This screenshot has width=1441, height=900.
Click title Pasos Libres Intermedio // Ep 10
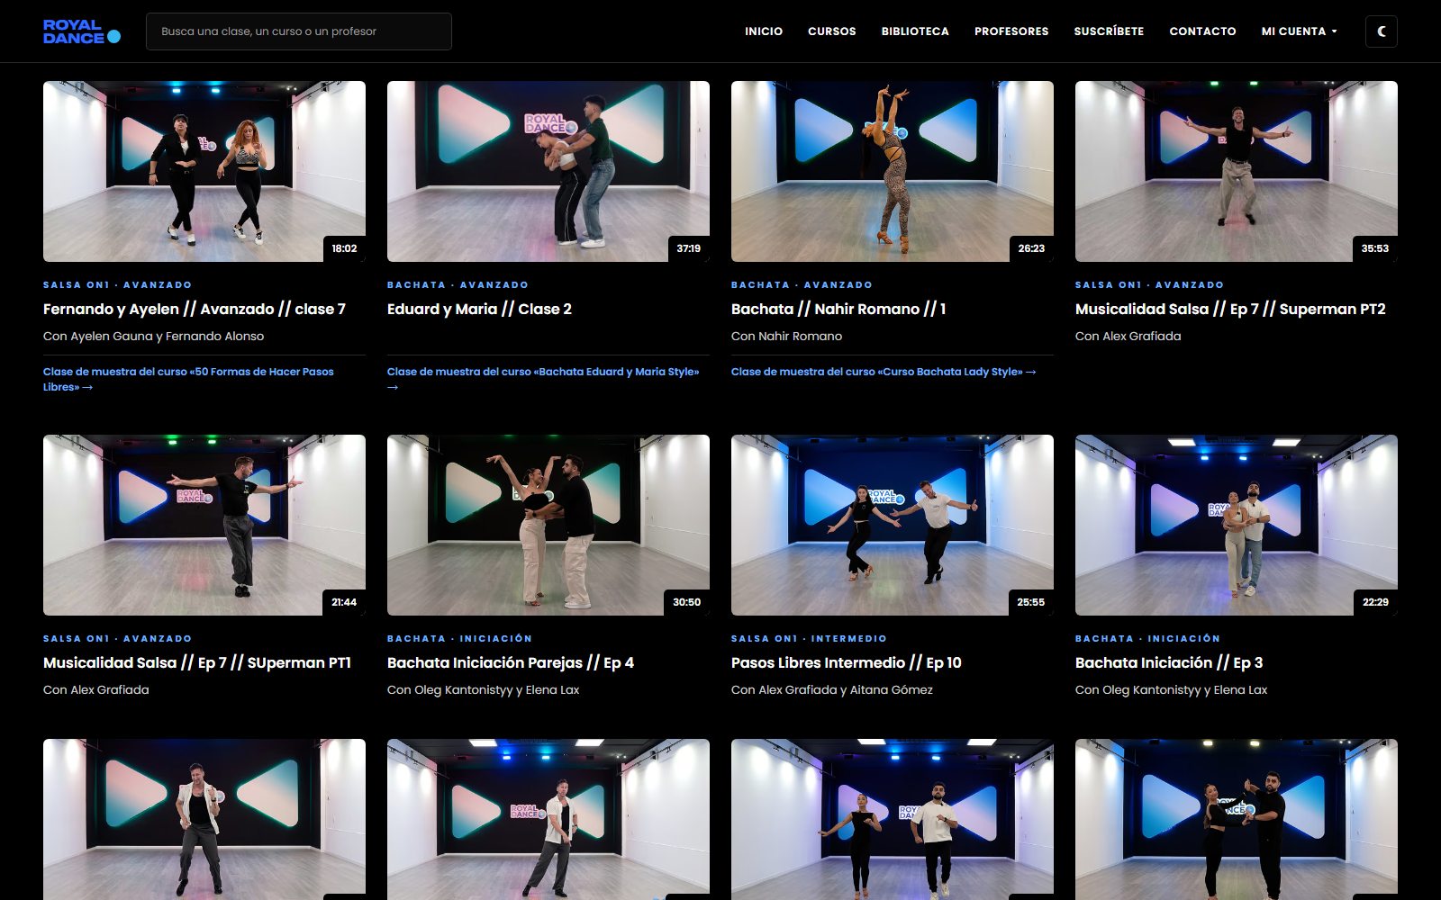847,662
